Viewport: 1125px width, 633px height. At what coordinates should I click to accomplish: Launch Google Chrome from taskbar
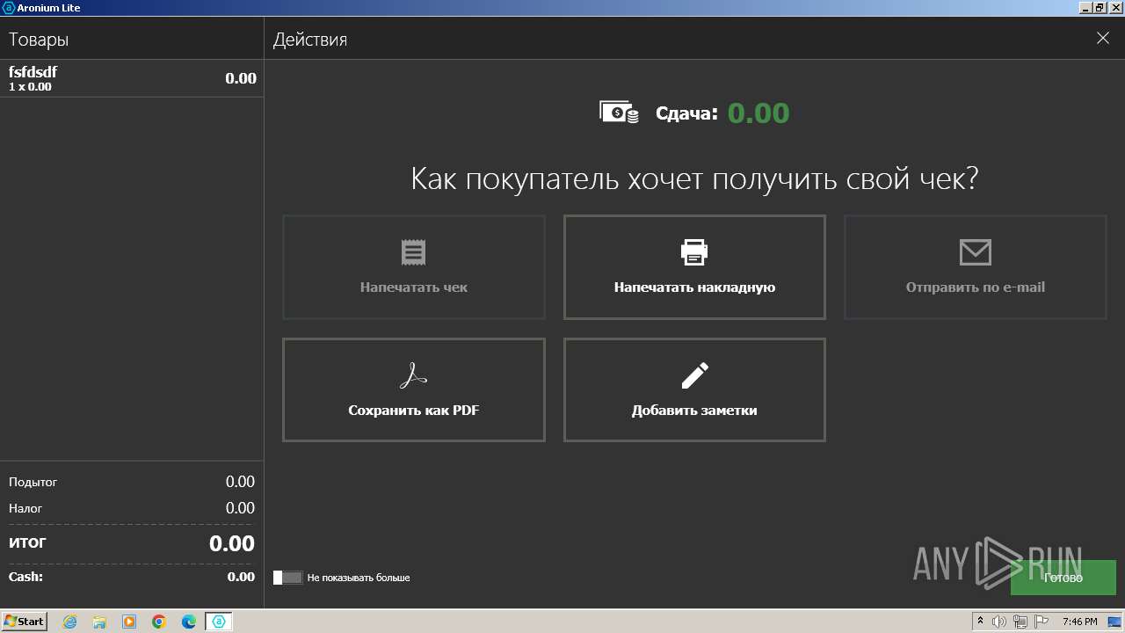coord(159,622)
